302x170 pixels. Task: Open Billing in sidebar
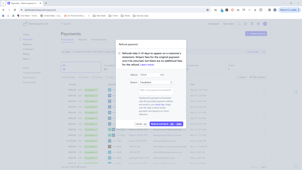click(26, 54)
